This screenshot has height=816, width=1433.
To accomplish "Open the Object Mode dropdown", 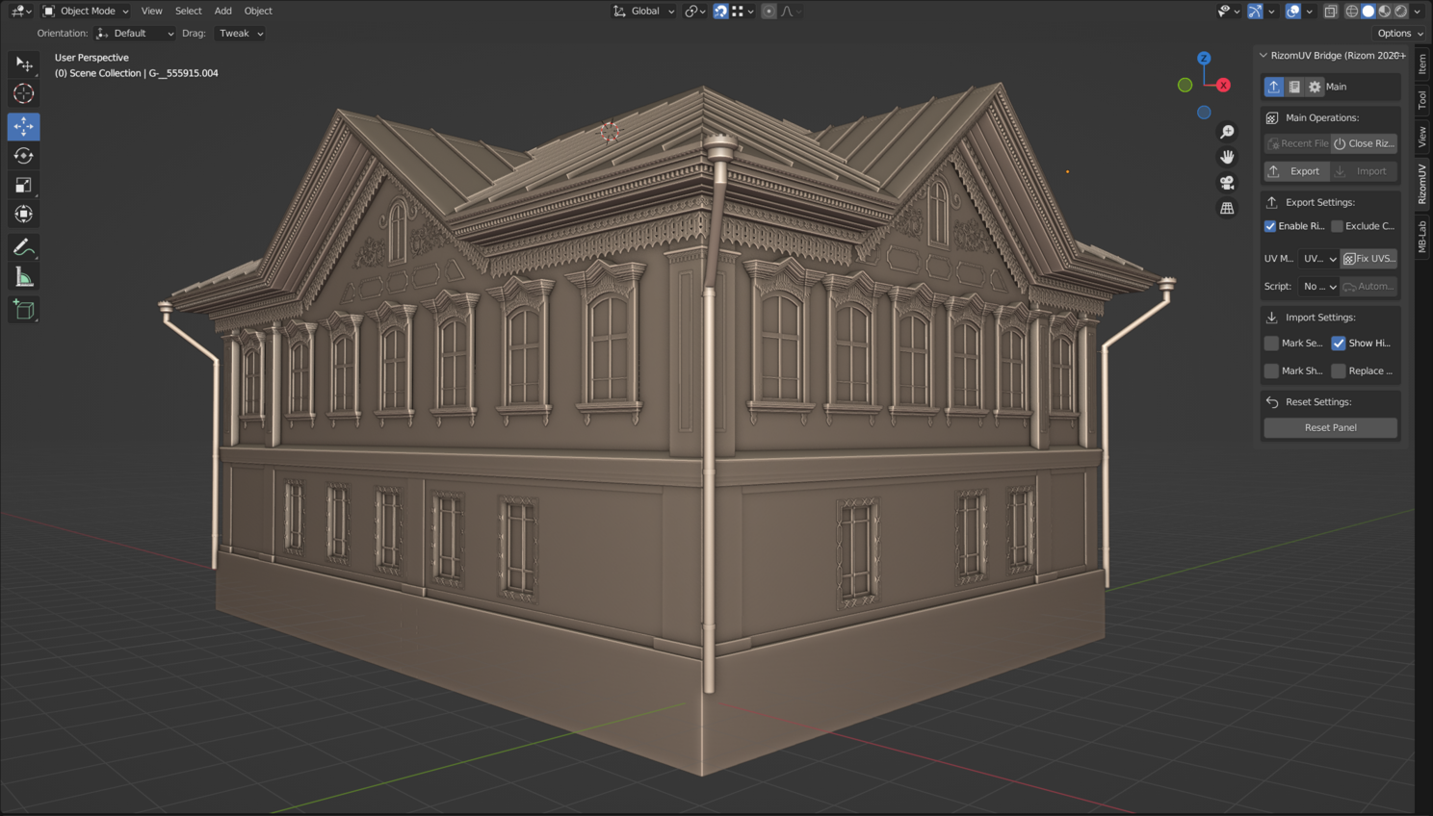I will 86,12.
